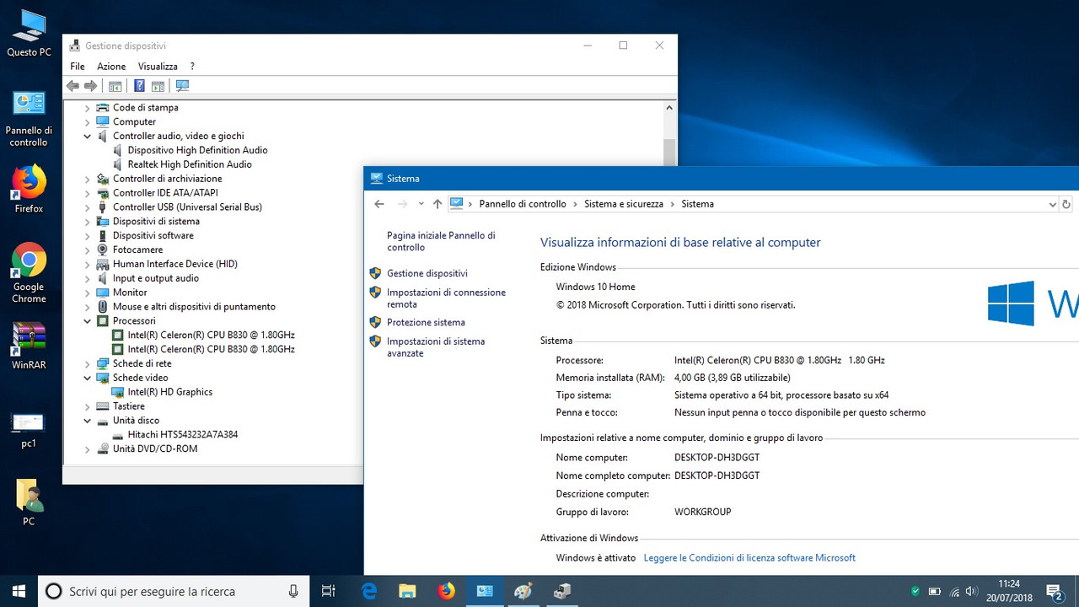Click the scan hardware monitor icon in toolbar

pos(182,86)
